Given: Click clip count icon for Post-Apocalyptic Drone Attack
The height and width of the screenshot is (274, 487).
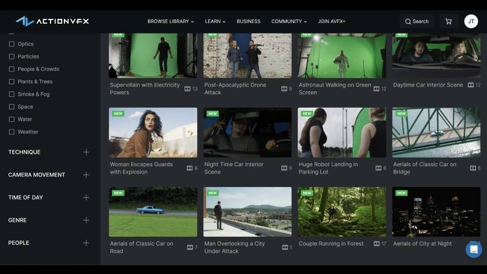Looking at the screenshot, I should tap(284, 89).
